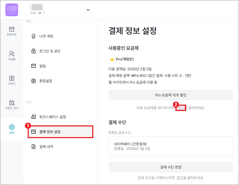Open the 프로젝트 archive icon in sidebar
This screenshot has height=185, width=239.
pos(12,29)
